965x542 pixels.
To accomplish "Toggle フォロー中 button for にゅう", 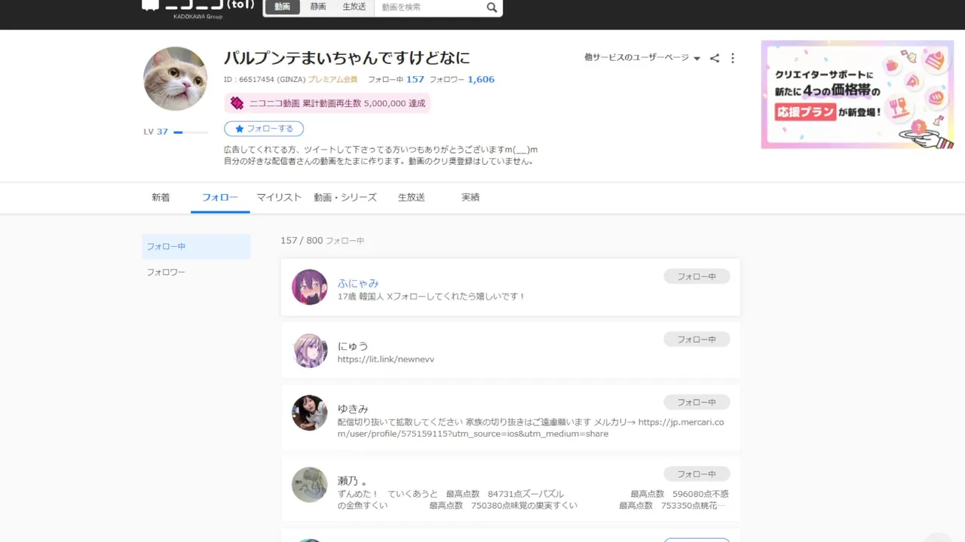I will [x=697, y=340].
